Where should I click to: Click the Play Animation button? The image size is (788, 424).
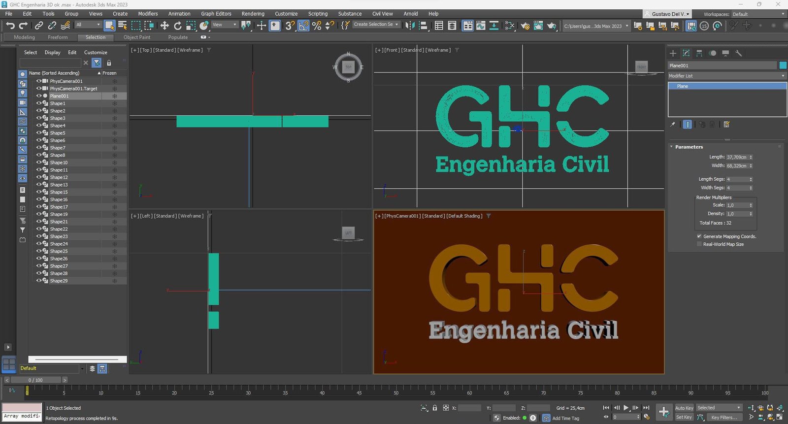[626, 408]
